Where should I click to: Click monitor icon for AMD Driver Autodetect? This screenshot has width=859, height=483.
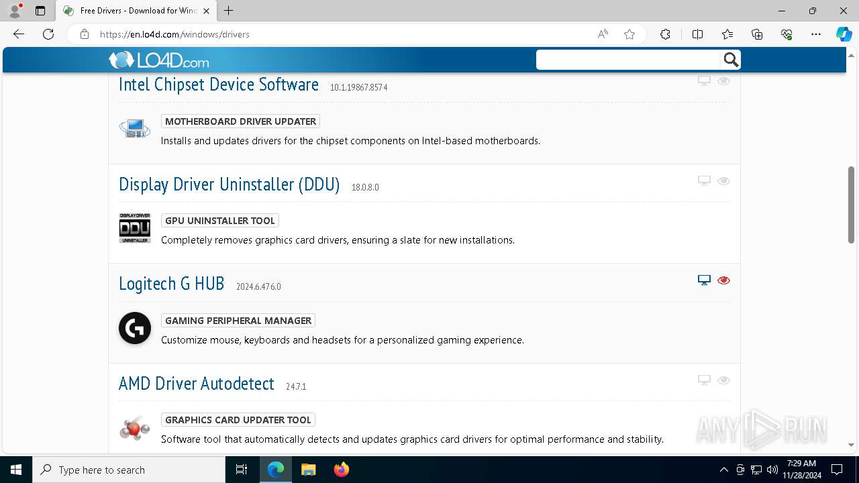[x=704, y=380]
